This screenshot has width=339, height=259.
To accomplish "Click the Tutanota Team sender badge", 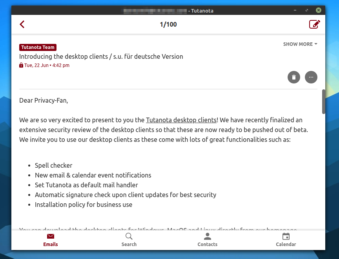I will pos(38,47).
